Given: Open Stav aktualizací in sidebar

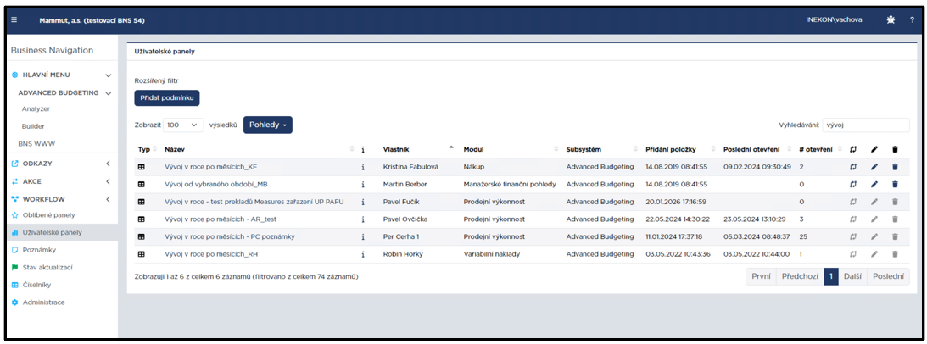Looking at the screenshot, I should coord(47,267).
